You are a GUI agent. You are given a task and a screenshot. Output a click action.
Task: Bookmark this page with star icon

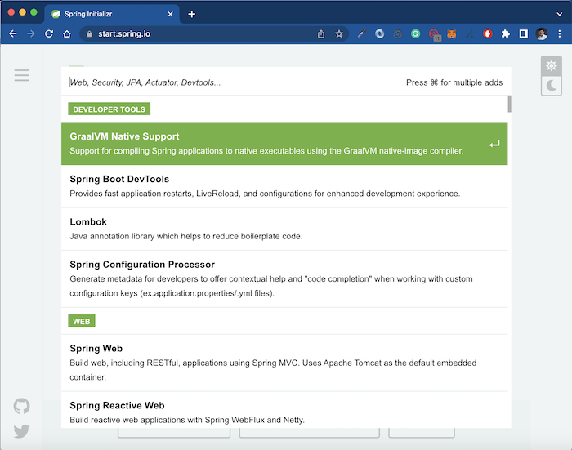(339, 34)
